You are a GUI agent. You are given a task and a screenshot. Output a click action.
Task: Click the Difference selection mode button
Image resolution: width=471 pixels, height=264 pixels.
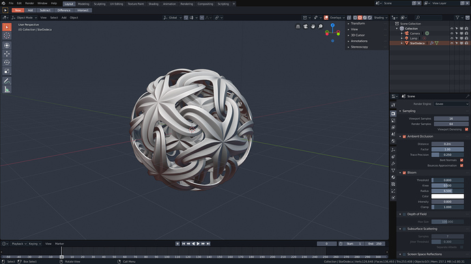[63, 10]
